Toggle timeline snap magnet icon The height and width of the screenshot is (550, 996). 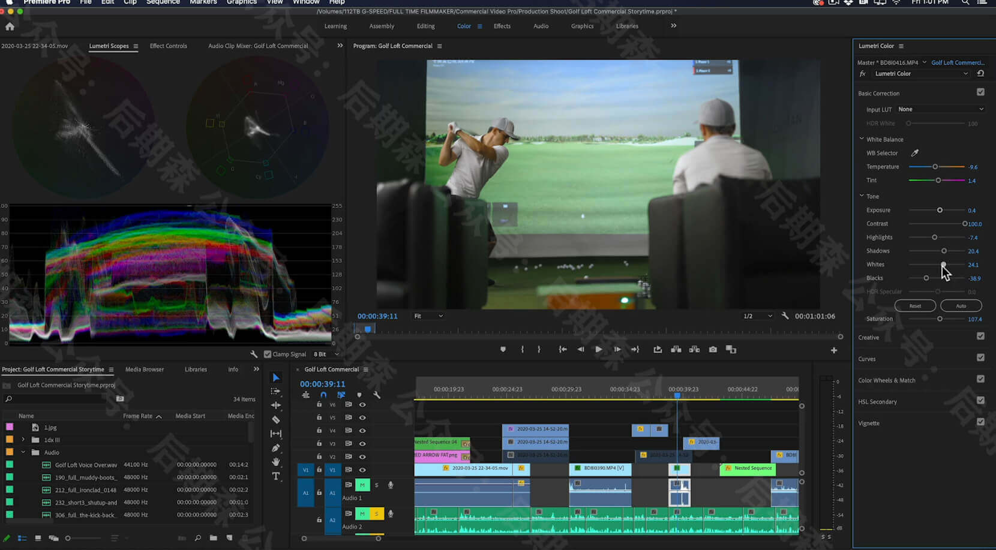click(323, 395)
